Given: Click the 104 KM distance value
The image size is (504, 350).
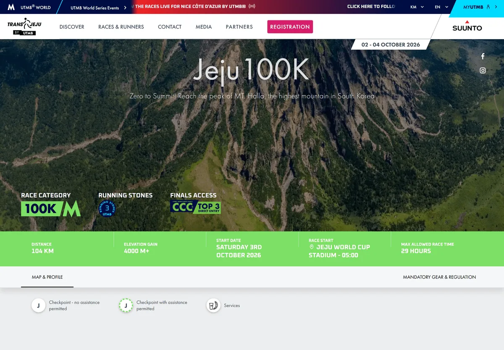Looking at the screenshot, I should pyautogui.click(x=42, y=251).
